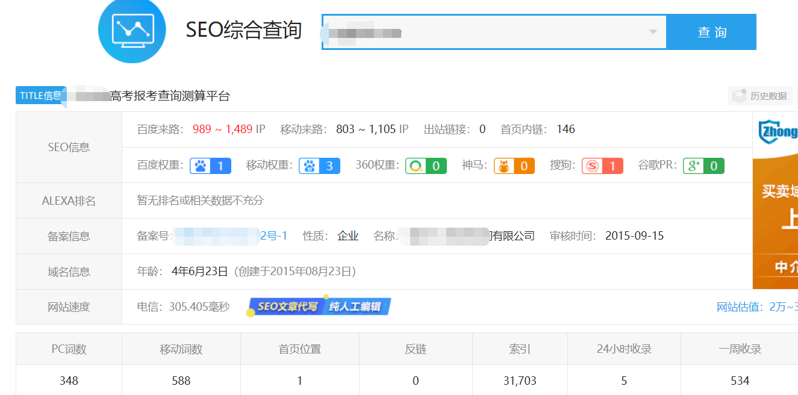Click the 出站链接 value zero
The image size is (798, 395).
[x=482, y=129]
